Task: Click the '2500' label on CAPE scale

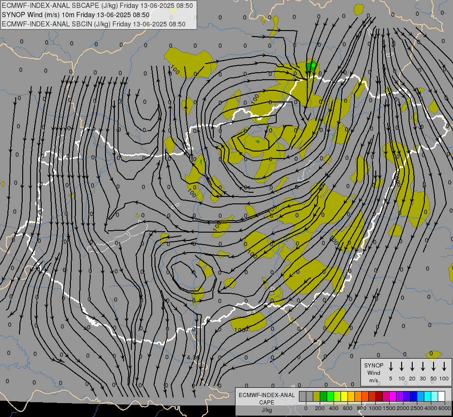Action: pyautogui.click(x=417, y=408)
